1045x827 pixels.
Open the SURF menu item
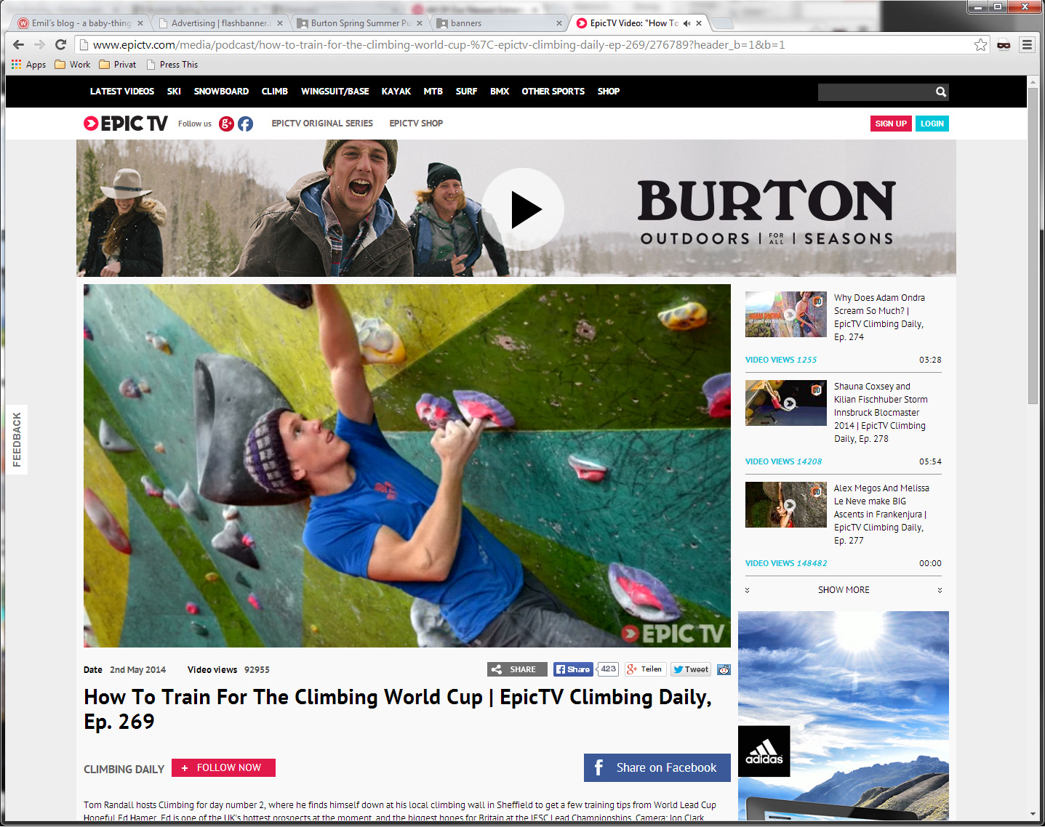[467, 92]
